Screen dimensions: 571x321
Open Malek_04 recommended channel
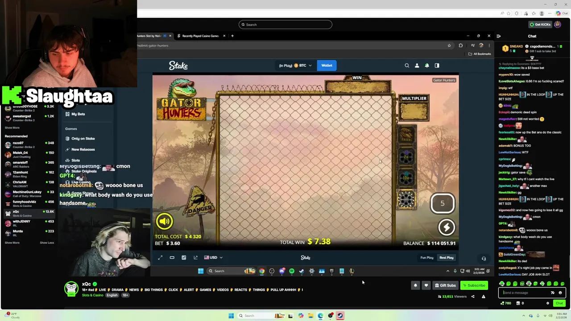29,154
